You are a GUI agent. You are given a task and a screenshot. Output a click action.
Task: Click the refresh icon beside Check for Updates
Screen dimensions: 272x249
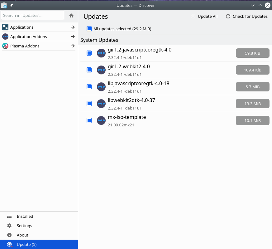coord(228,16)
